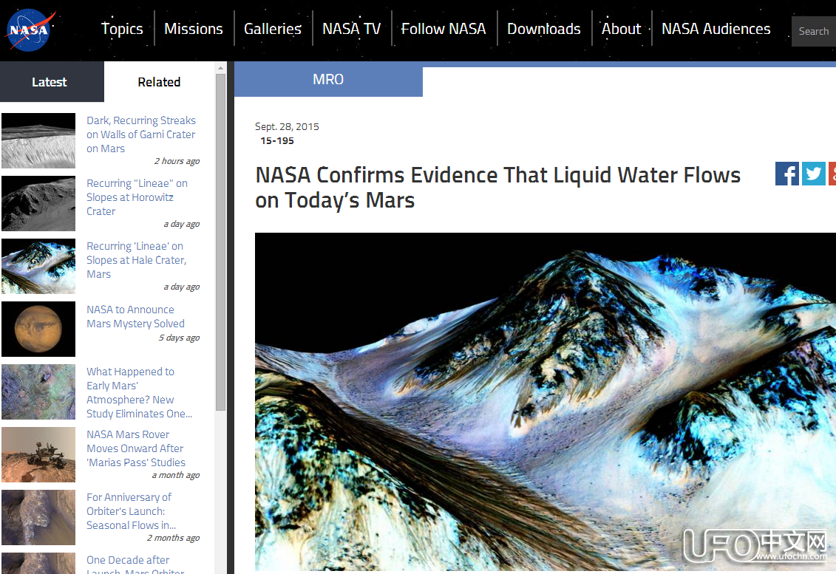The height and width of the screenshot is (574, 836).
Task: Open Follow NASA menu
Action: tap(443, 29)
